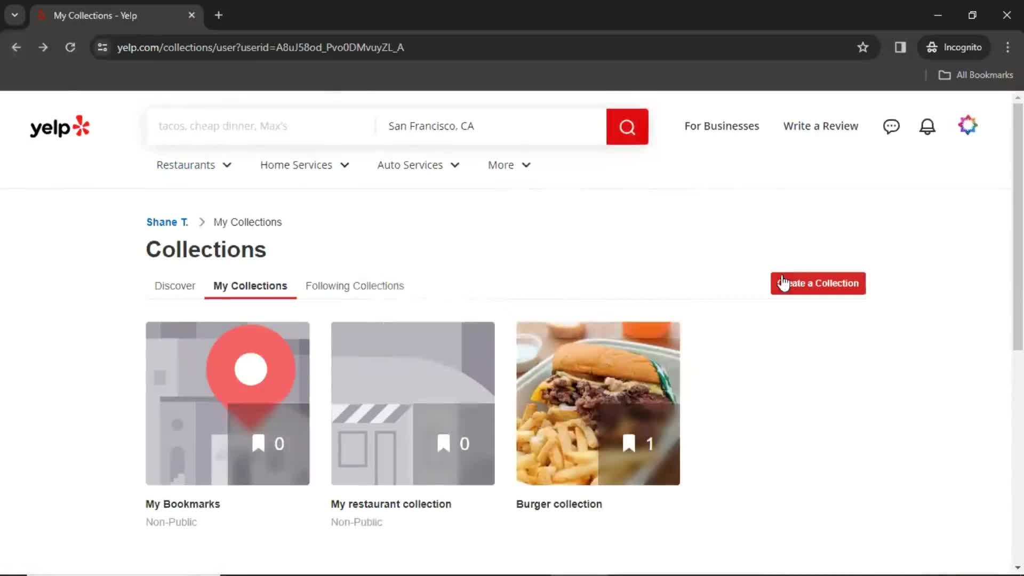The height and width of the screenshot is (576, 1024).
Task: Select My Collections tab
Action: (x=250, y=285)
